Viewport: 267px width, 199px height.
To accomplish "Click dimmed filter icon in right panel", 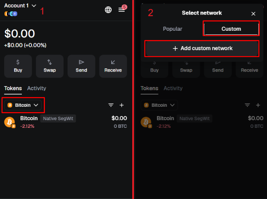I will coord(247,105).
